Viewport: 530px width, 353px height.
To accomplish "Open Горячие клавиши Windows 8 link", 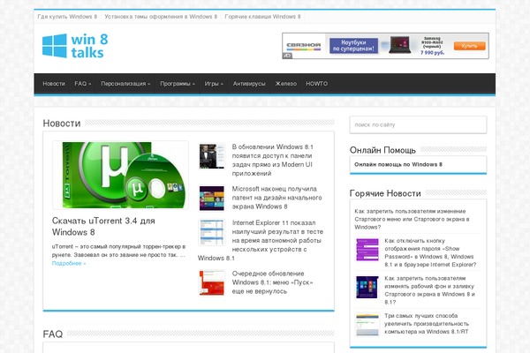I will point(262,17).
